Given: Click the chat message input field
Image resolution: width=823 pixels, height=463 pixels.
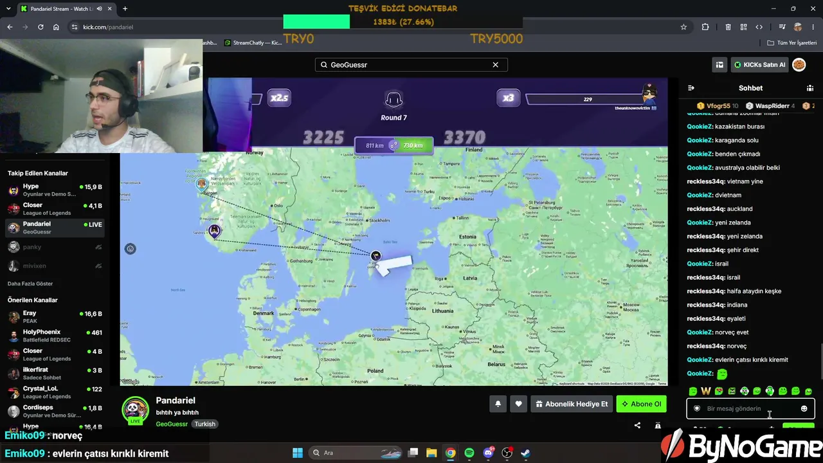Looking at the screenshot, I should pos(750,408).
